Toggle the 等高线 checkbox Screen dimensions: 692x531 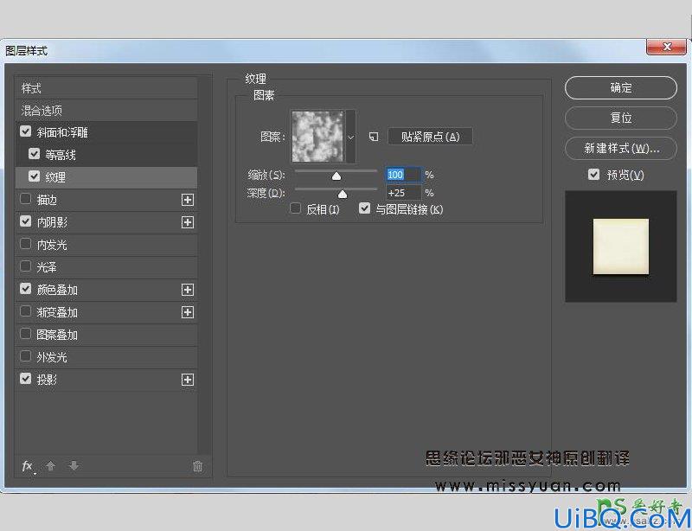pos(34,154)
